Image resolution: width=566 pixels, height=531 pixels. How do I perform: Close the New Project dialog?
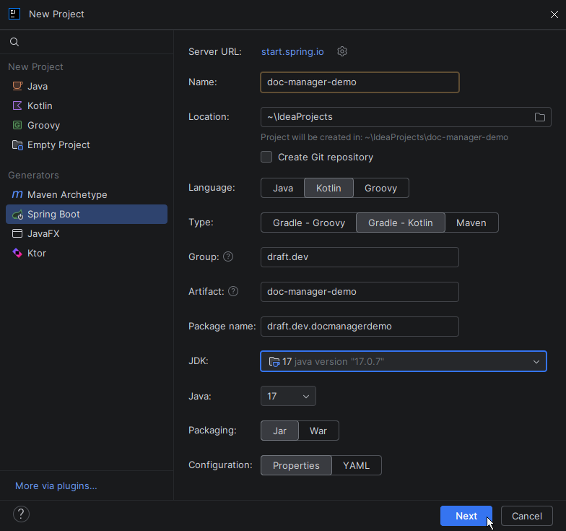pyautogui.click(x=554, y=14)
